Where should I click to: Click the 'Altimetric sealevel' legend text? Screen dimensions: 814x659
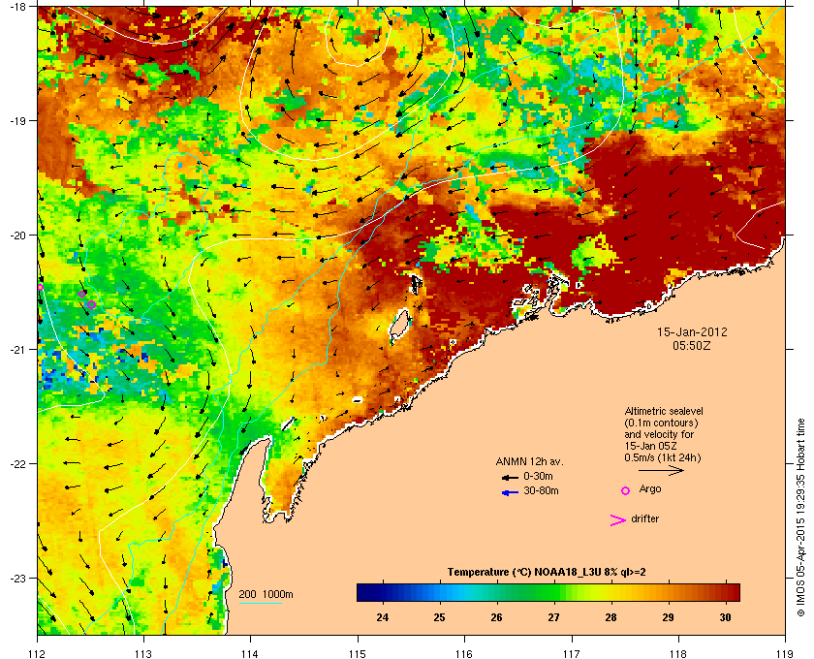click(664, 411)
